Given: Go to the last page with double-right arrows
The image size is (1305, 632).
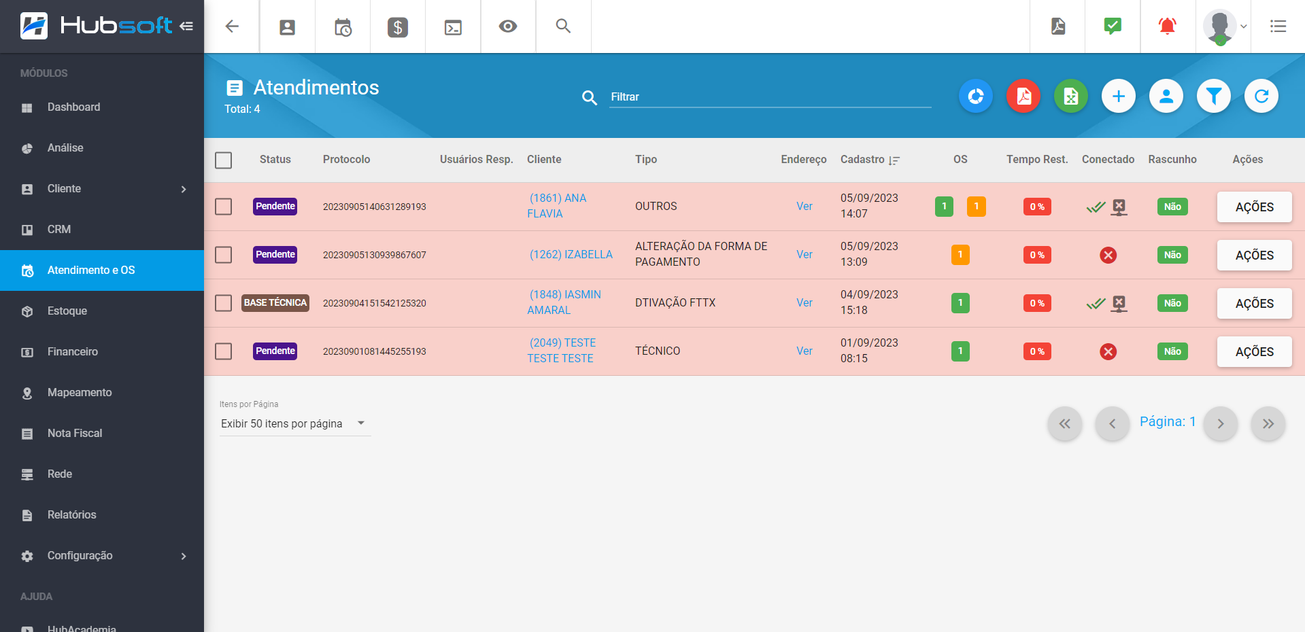Looking at the screenshot, I should [1268, 424].
